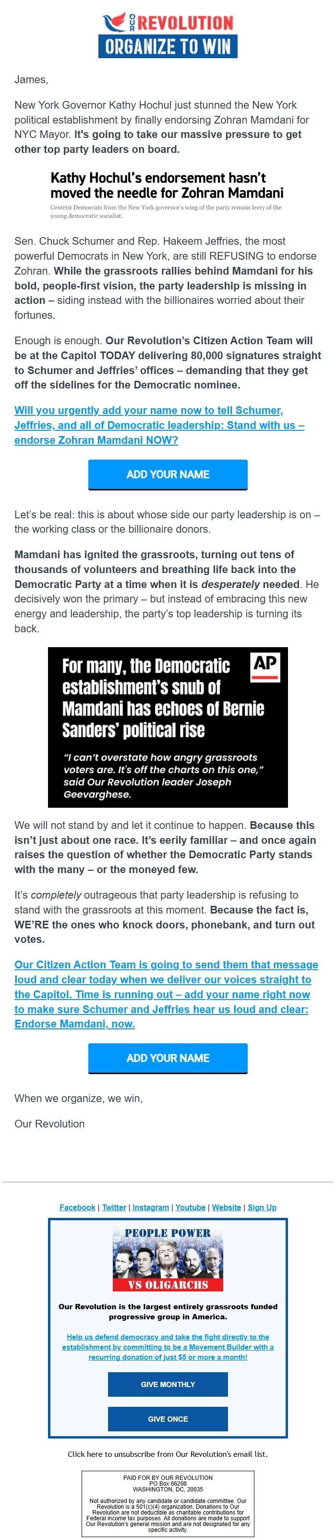Screen dimensions: 336x1540
Task: Open the Kathy Hochul endorsement headline image
Action: click(x=168, y=194)
